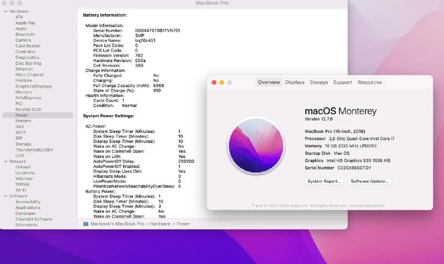This screenshot has height=264, width=444.
Task: Select Locations under Network
Action: coord(25,173)
